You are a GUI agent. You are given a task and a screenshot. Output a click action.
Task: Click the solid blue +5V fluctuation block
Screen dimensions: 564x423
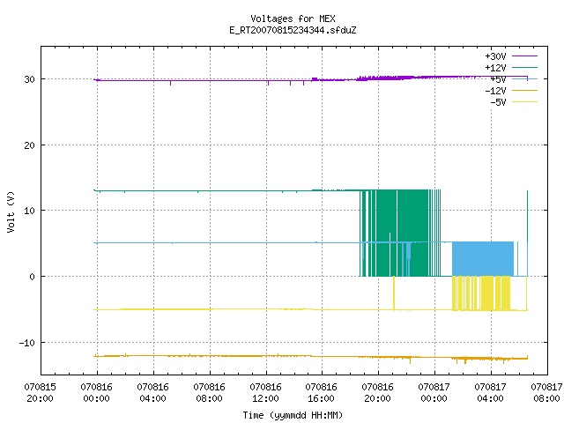click(x=483, y=258)
